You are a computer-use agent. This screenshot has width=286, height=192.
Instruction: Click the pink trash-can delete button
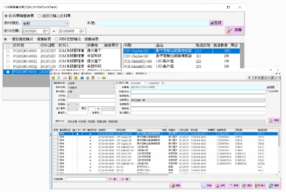coord(234,186)
